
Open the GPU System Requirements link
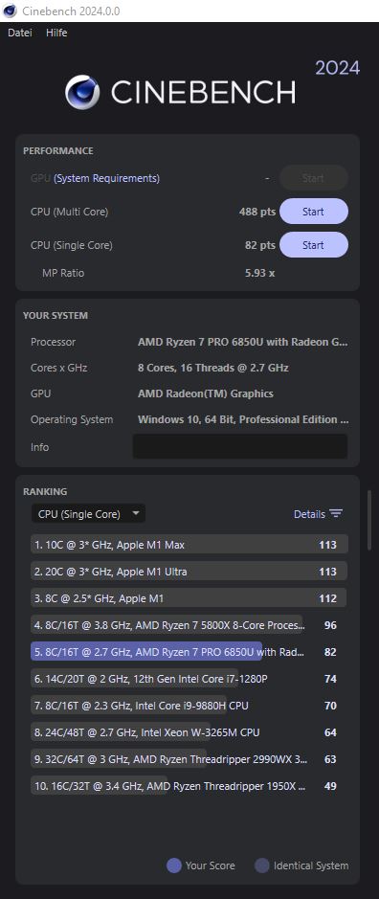pos(106,178)
